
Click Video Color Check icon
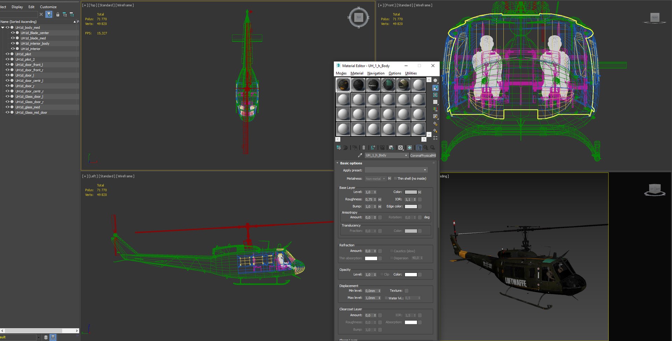[x=435, y=109]
